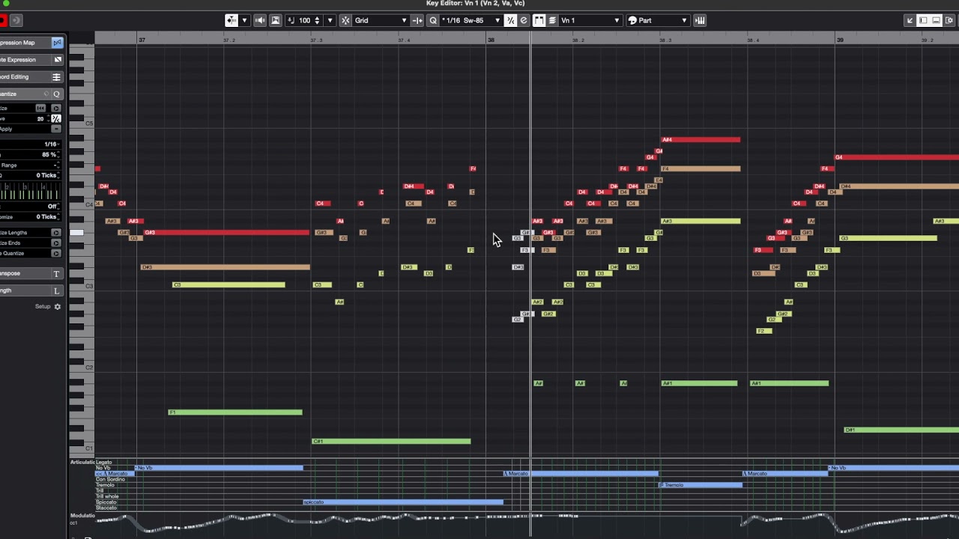Select the blue spiccato articulation bar
The image size is (959, 539).
pos(403,502)
